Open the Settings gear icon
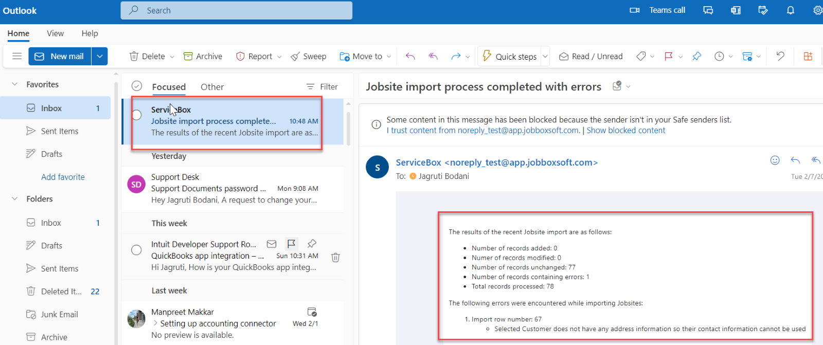823x345 pixels. pyautogui.click(x=817, y=10)
